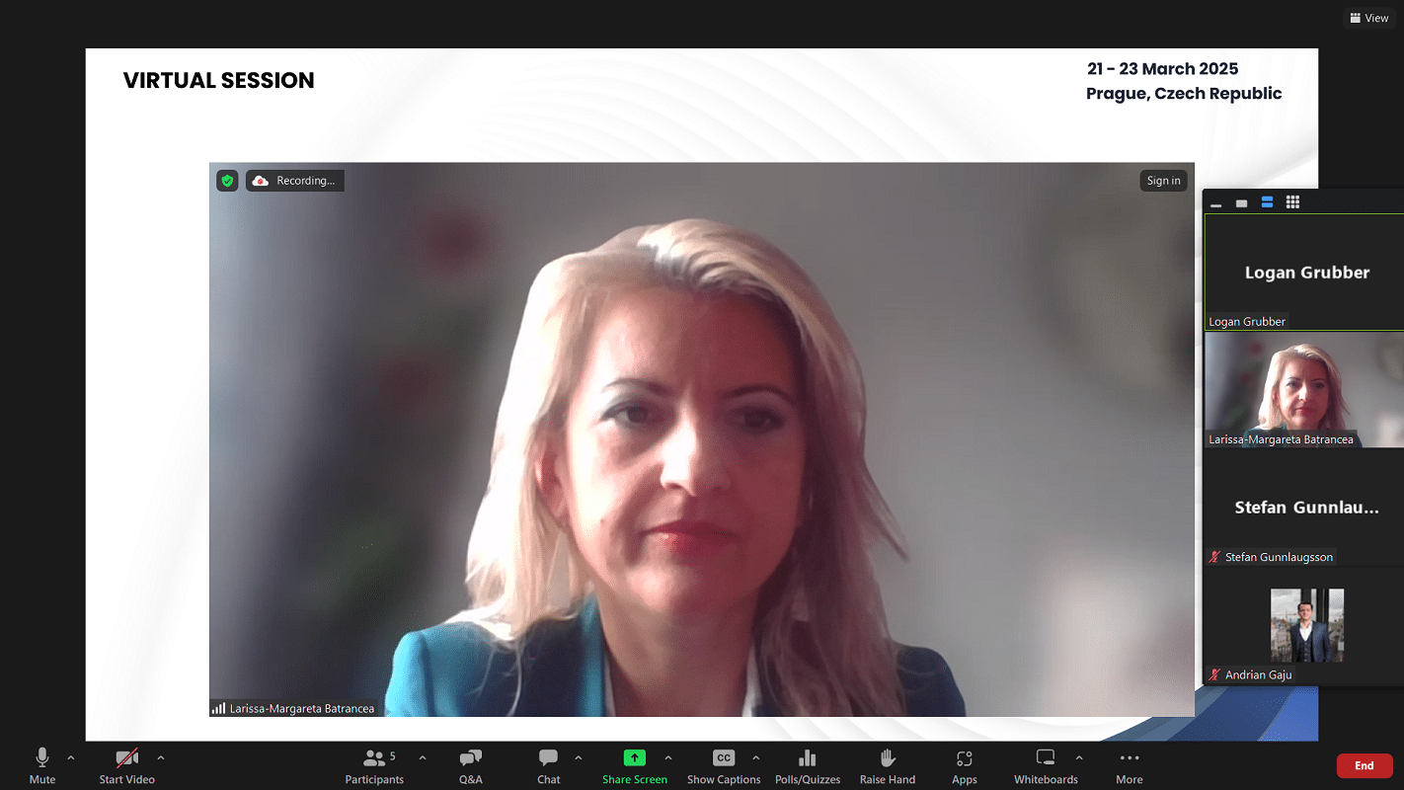Click the Share Screen icon
This screenshot has height=790, width=1404.
coord(634,758)
